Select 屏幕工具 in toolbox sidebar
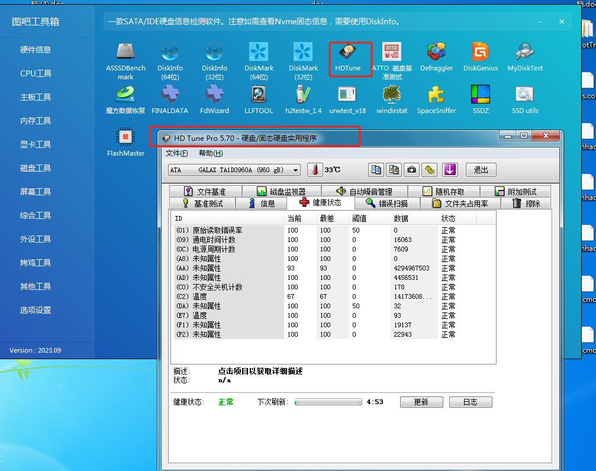This screenshot has width=596, height=471. pos(36,192)
